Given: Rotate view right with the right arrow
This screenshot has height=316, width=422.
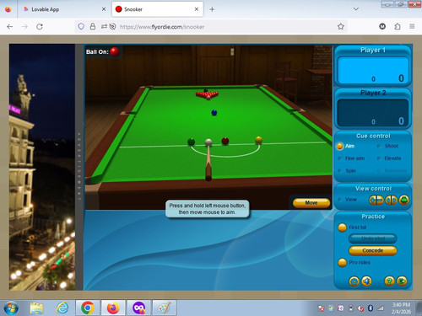Looking at the screenshot, I should [x=394, y=200].
